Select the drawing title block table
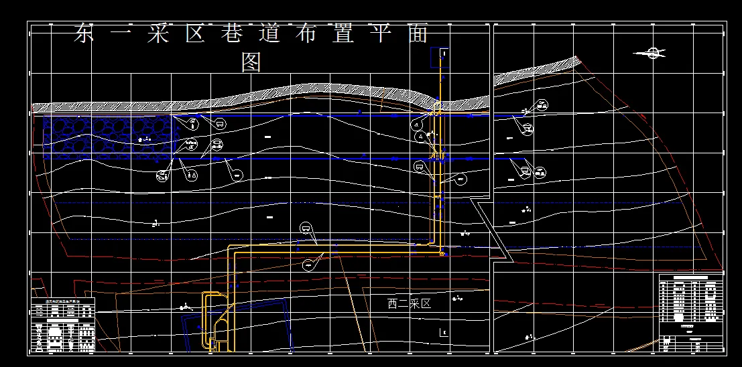The image size is (742, 367). (x=691, y=313)
